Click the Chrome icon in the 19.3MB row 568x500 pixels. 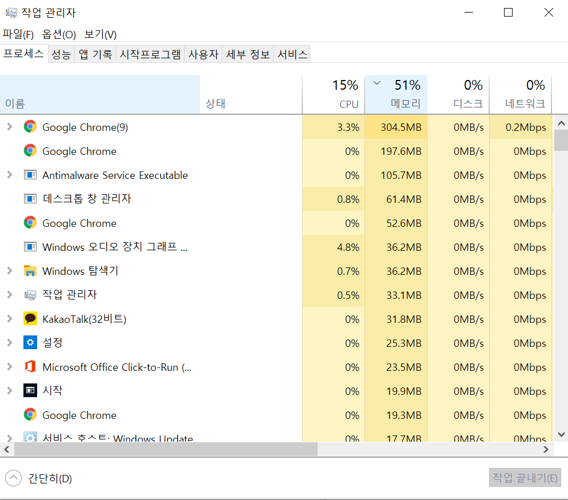coord(30,414)
